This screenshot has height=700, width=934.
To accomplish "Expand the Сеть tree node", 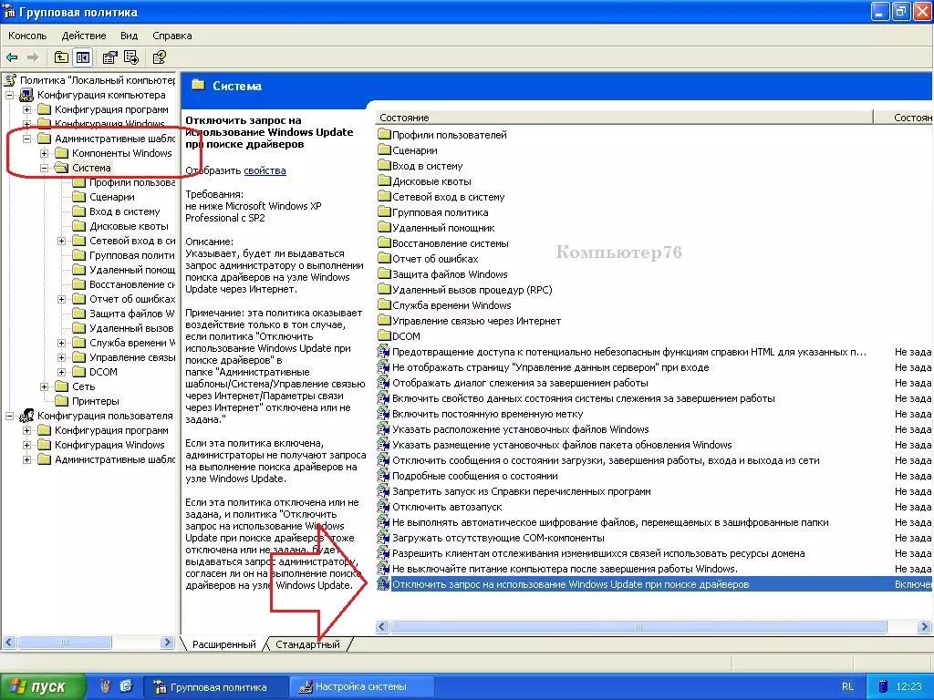I will (x=45, y=386).
